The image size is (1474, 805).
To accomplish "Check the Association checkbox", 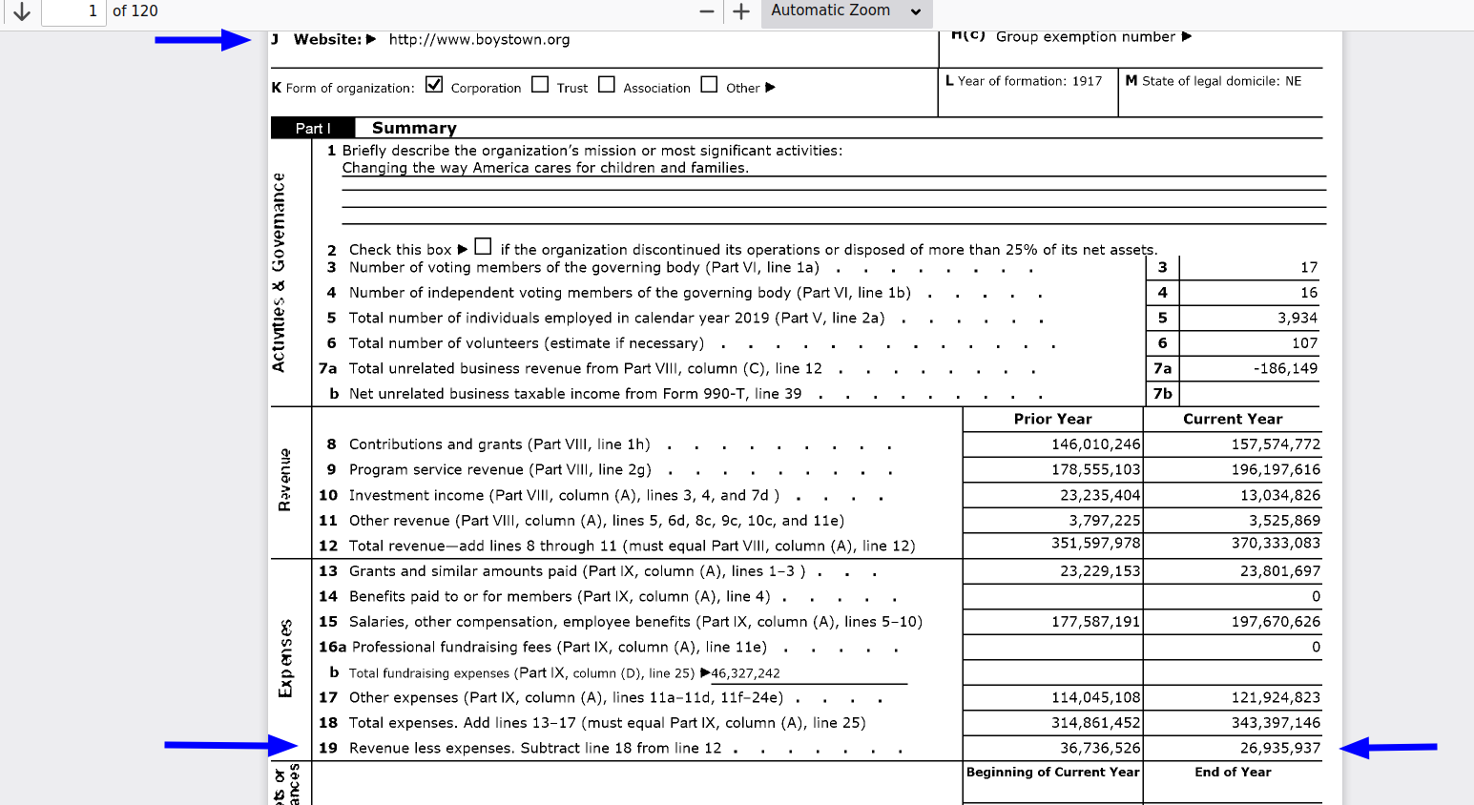I will [x=607, y=85].
